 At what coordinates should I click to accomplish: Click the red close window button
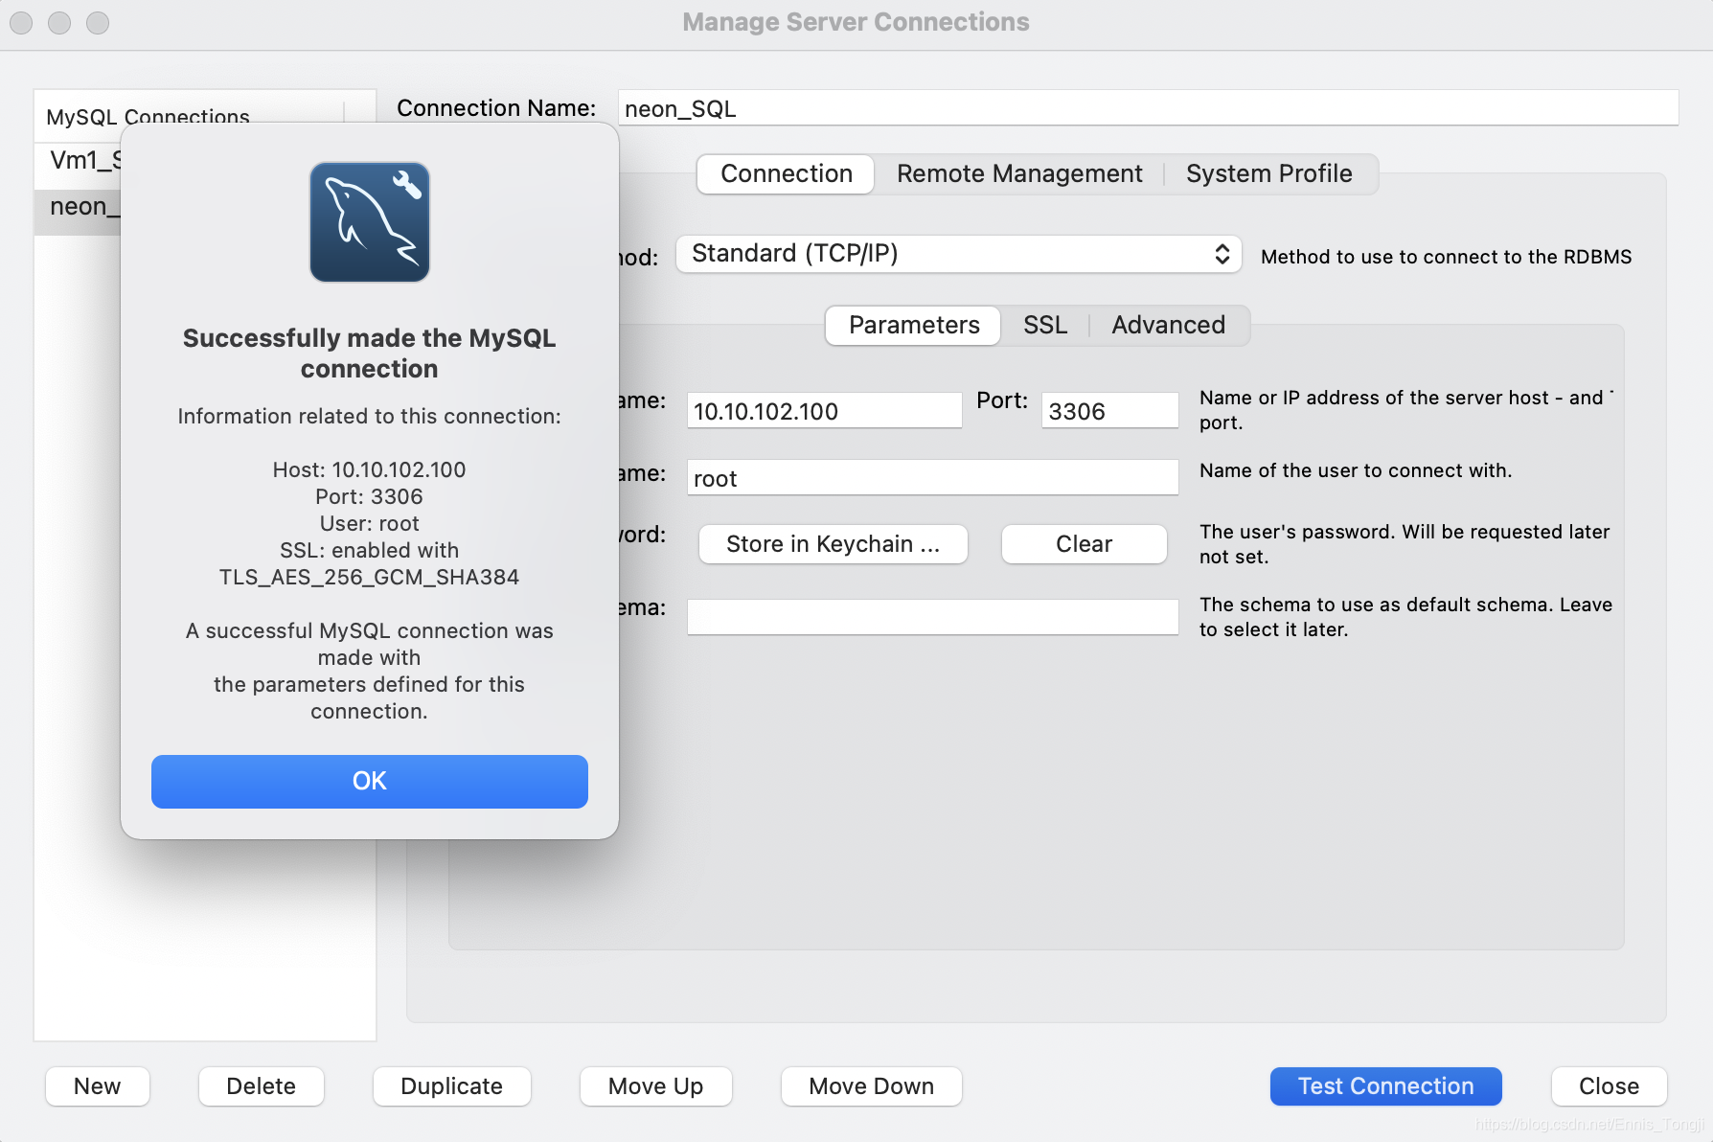click(x=21, y=22)
